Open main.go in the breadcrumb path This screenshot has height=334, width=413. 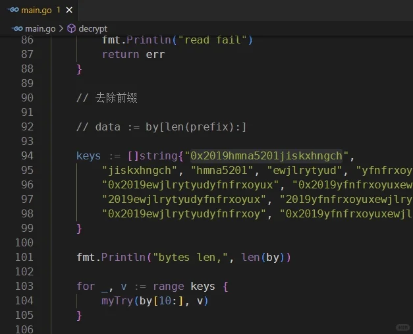click(40, 28)
